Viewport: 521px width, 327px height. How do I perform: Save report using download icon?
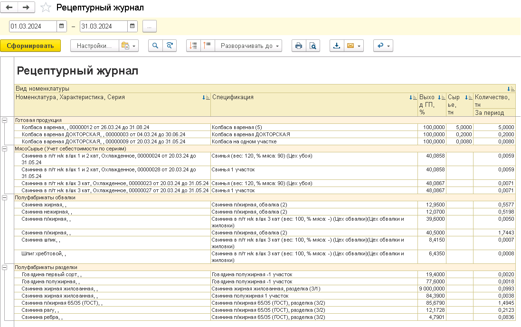click(337, 46)
